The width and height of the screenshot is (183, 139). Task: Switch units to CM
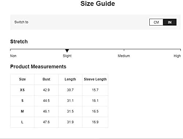tap(156, 22)
